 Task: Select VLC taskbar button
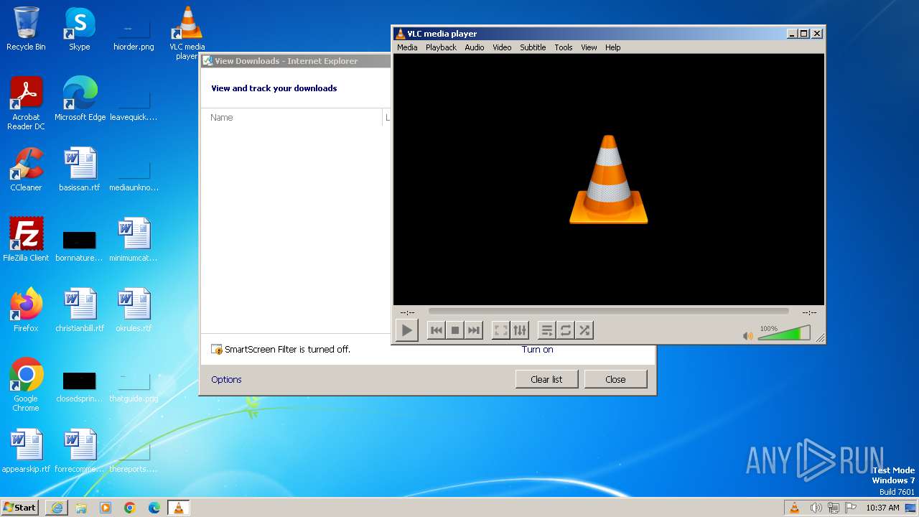coord(178,508)
